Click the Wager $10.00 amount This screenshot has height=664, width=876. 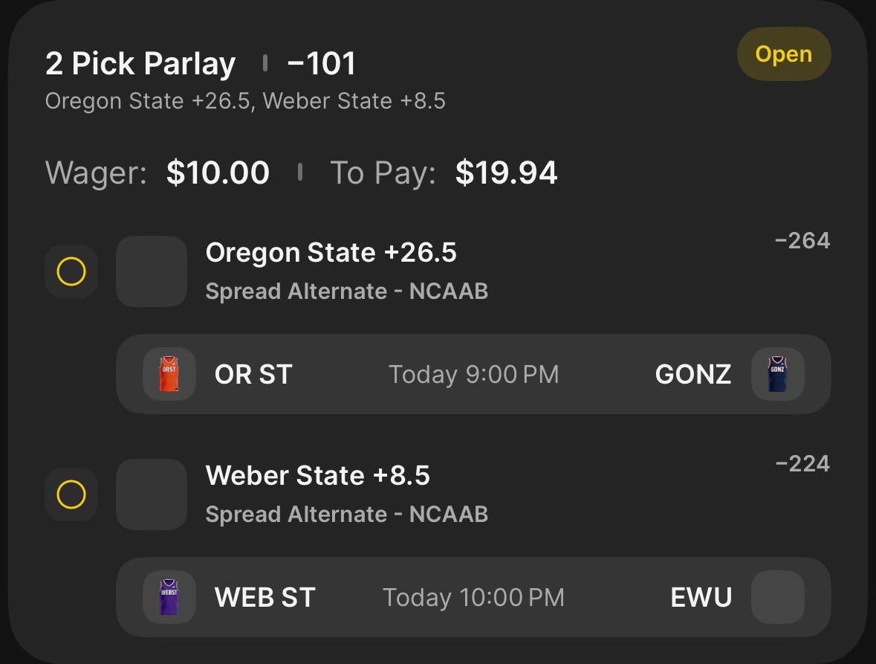point(218,173)
